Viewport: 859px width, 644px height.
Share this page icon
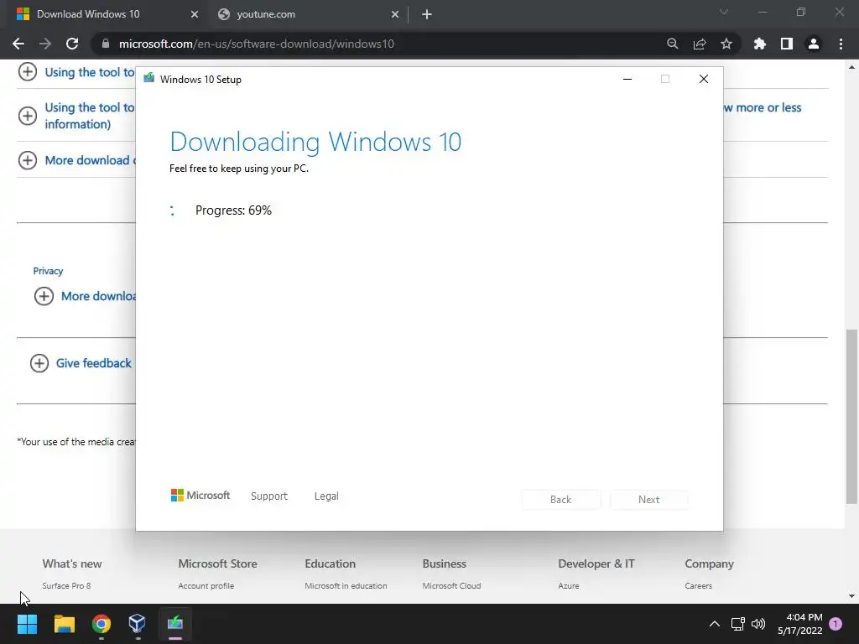[x=700, y=44]
